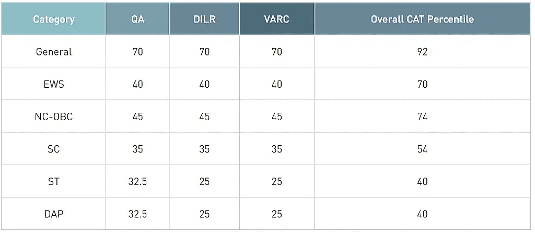Screen dimensions: 535x233
Task: Select the General category cell
Action: tap(54, 52)
